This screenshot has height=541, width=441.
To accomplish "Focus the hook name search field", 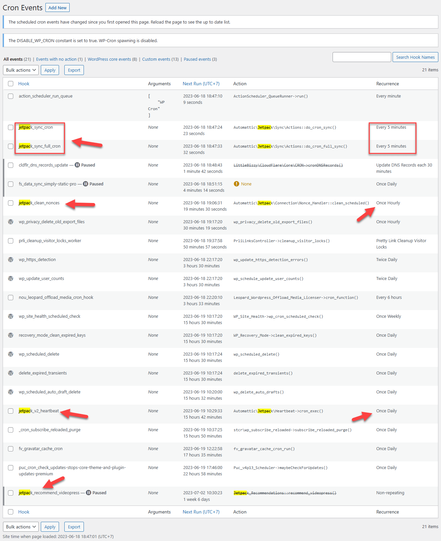I will (x=362, y=57).
